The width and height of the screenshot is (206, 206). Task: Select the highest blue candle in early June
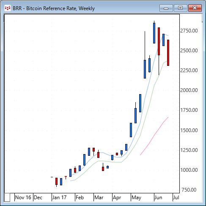(154, 33)
